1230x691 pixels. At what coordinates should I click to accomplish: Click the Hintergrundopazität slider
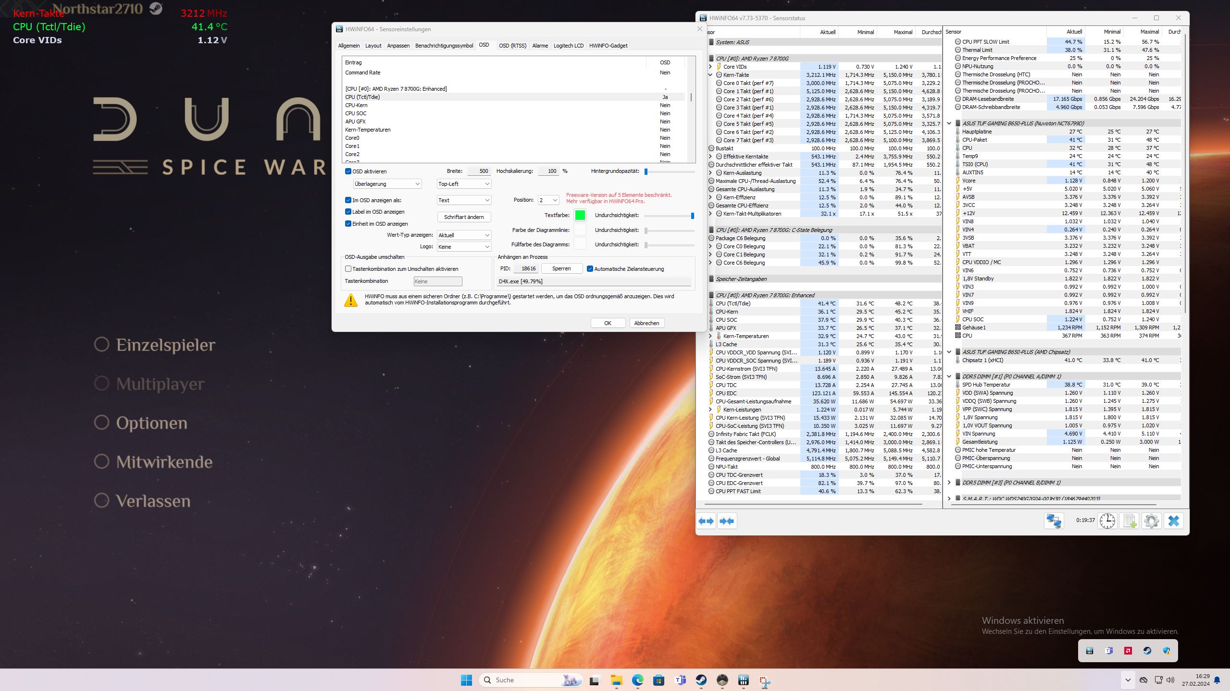click(670, 171)
